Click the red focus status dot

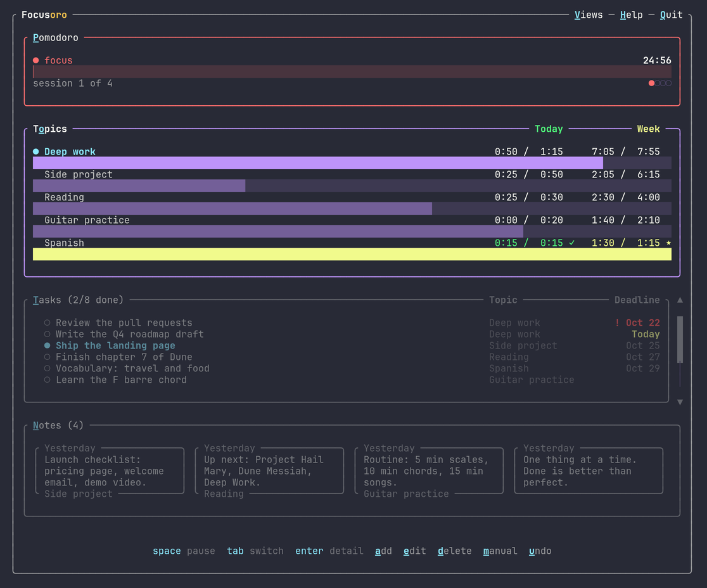tap(36, 60)
